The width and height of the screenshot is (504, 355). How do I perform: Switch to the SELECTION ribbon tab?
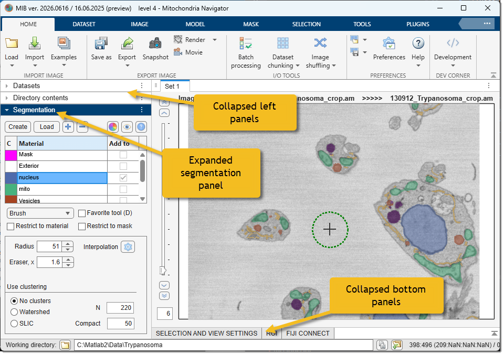[x=306, y=24]
